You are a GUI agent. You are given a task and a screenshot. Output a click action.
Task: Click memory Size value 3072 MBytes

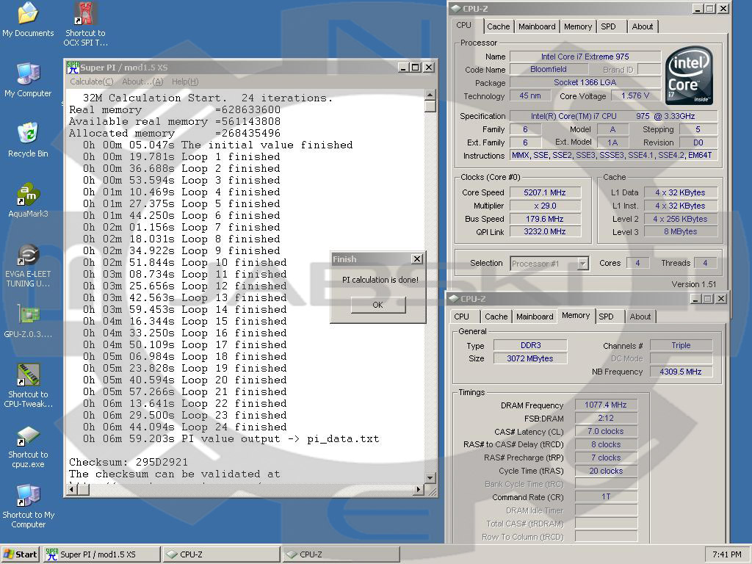tap(530, 358)
